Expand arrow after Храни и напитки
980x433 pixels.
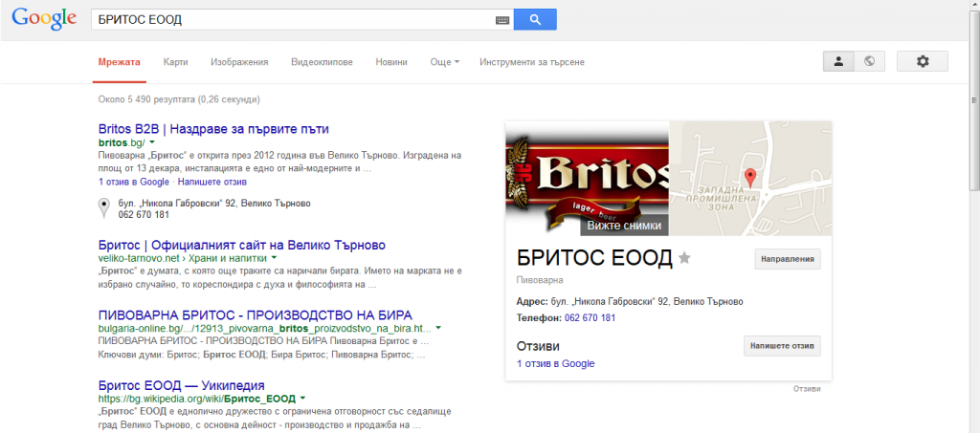274,258
